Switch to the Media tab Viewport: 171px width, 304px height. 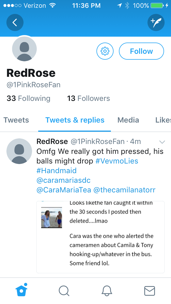tap(128, 120)
